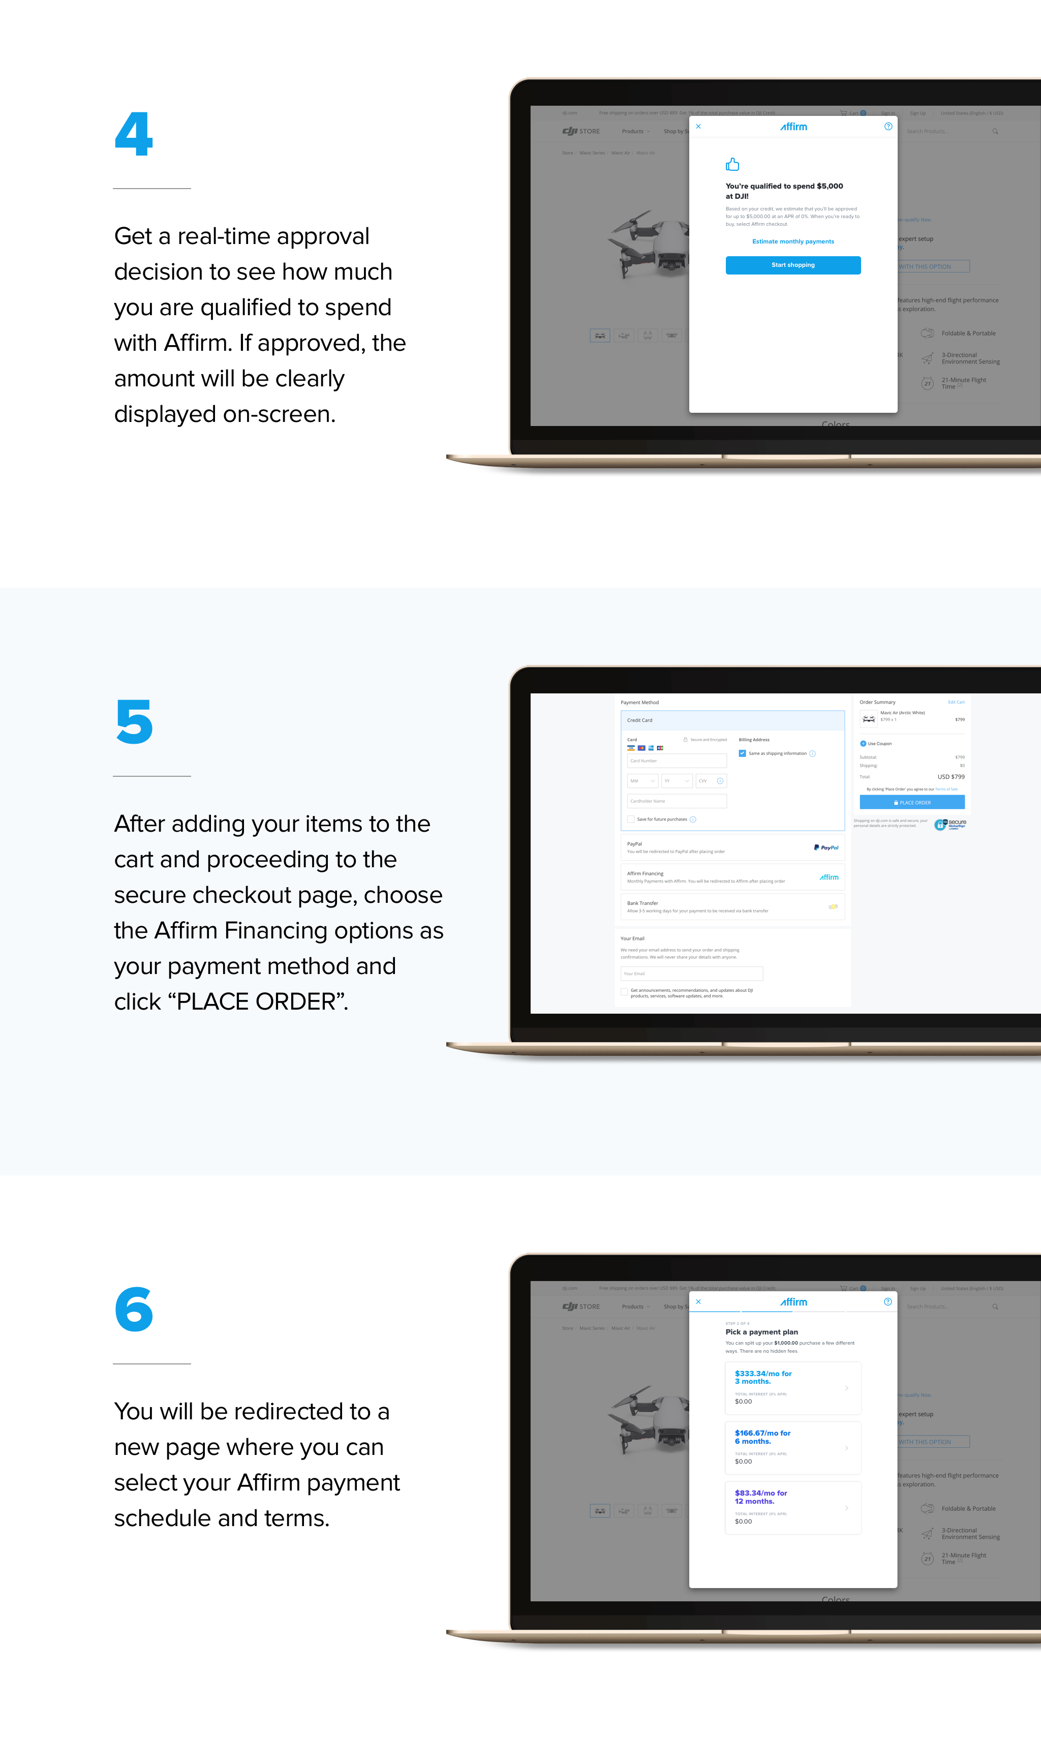Click the close X icon on Affirm modal

698,127
